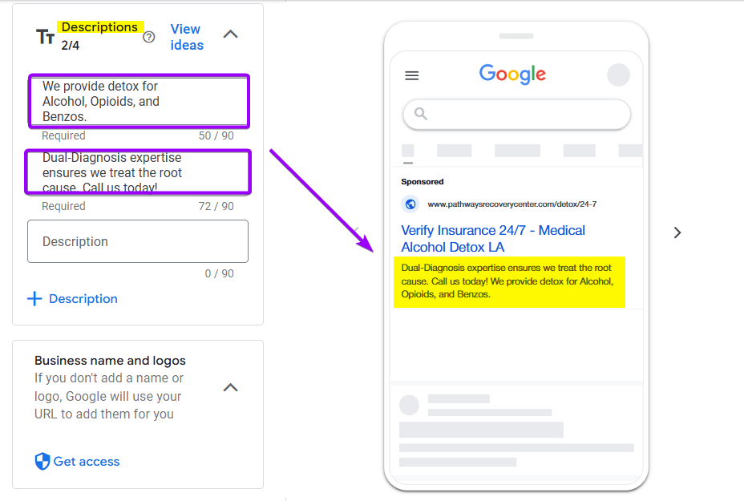744x501 pixels.
Task: Click the Google logo in the phone preview
Action: pyautogui.click(x=512, y=74)
